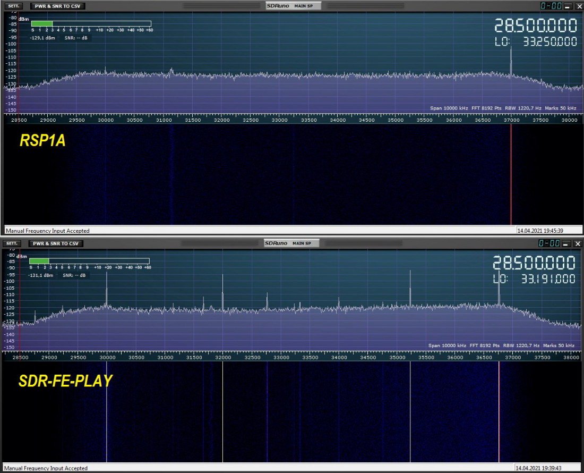Click the 30000 frequency mark in lower window
This screenshot has height=473, width=584.
[107, 358]
